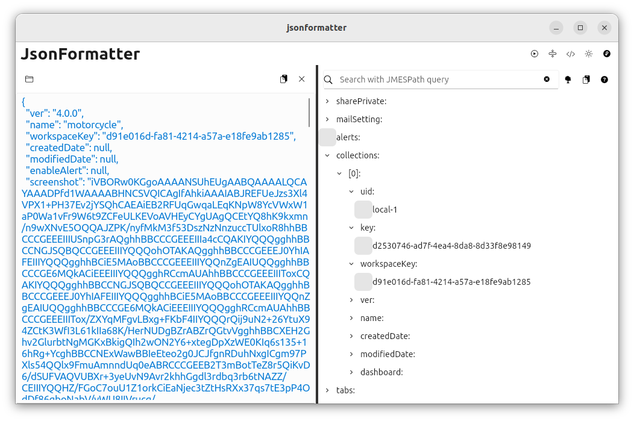Toggle the light/dark theme sun icon
Image resolution: width=634 pixels, height=421 pixels.
(x=589, y=54)
